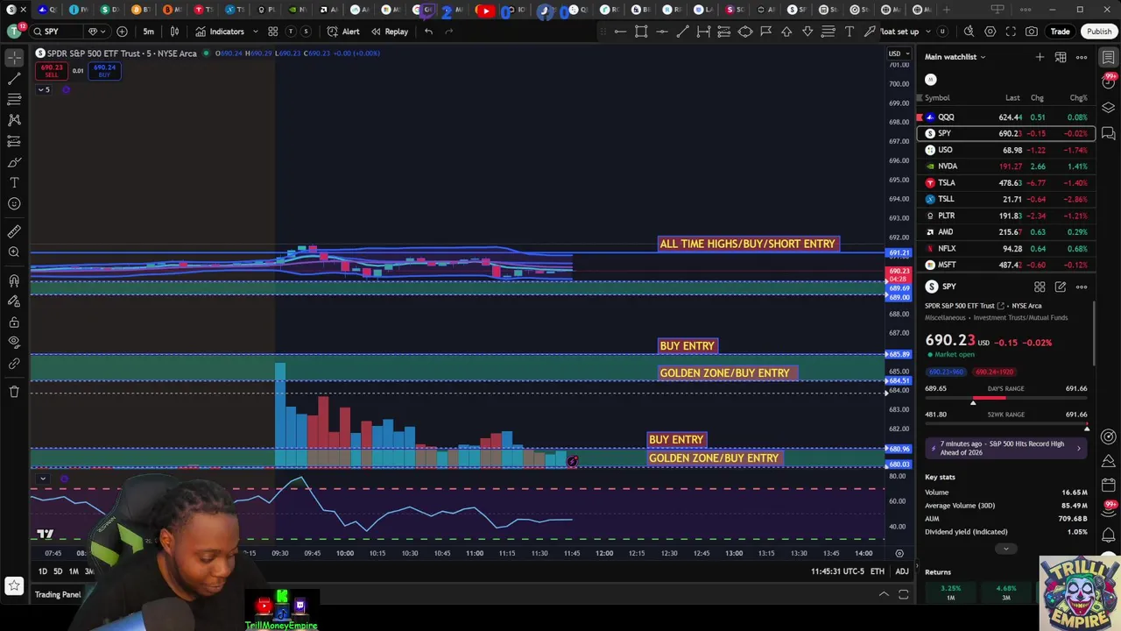Select the 5D time range tab
Viewport: 1121px width, 631px height.
[x=58, y=571]
